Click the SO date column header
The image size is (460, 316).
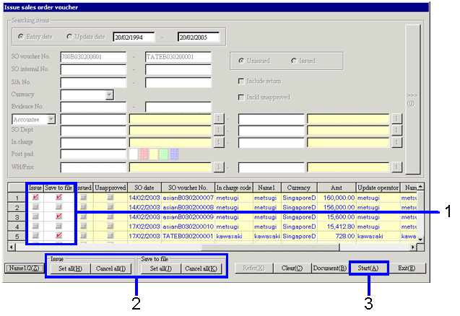tap(144, 188)
